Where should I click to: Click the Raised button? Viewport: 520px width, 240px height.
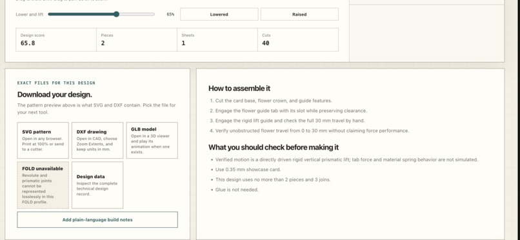tap(299, 14)
